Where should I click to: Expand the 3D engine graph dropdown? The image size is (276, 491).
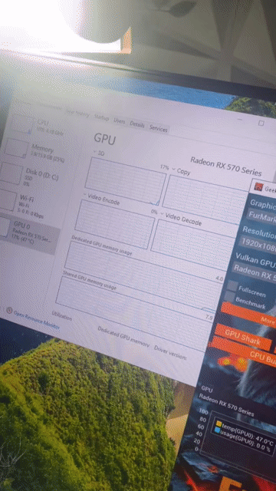pos(95,152)
